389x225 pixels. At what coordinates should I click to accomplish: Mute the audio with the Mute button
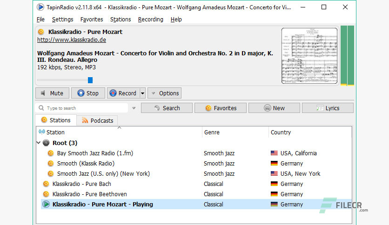tap(52, 93)
